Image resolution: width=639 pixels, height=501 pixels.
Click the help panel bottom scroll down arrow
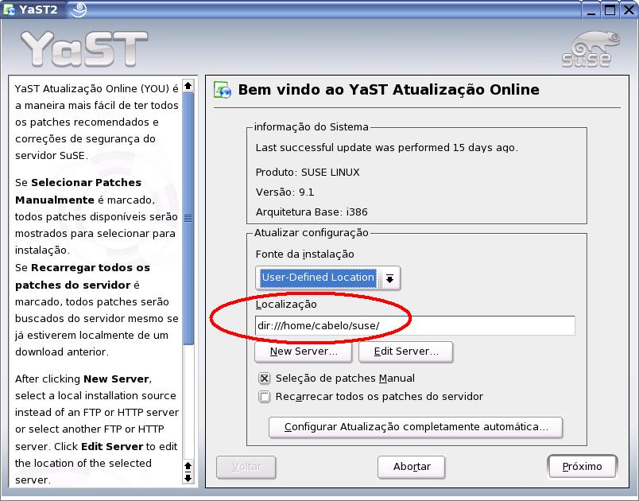[x=188, y=478]
